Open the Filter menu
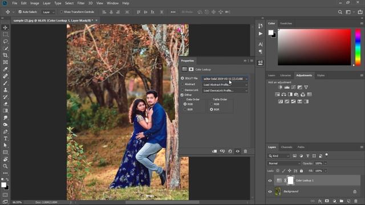Screen dimensions: 365x205 tap(81, 3)
